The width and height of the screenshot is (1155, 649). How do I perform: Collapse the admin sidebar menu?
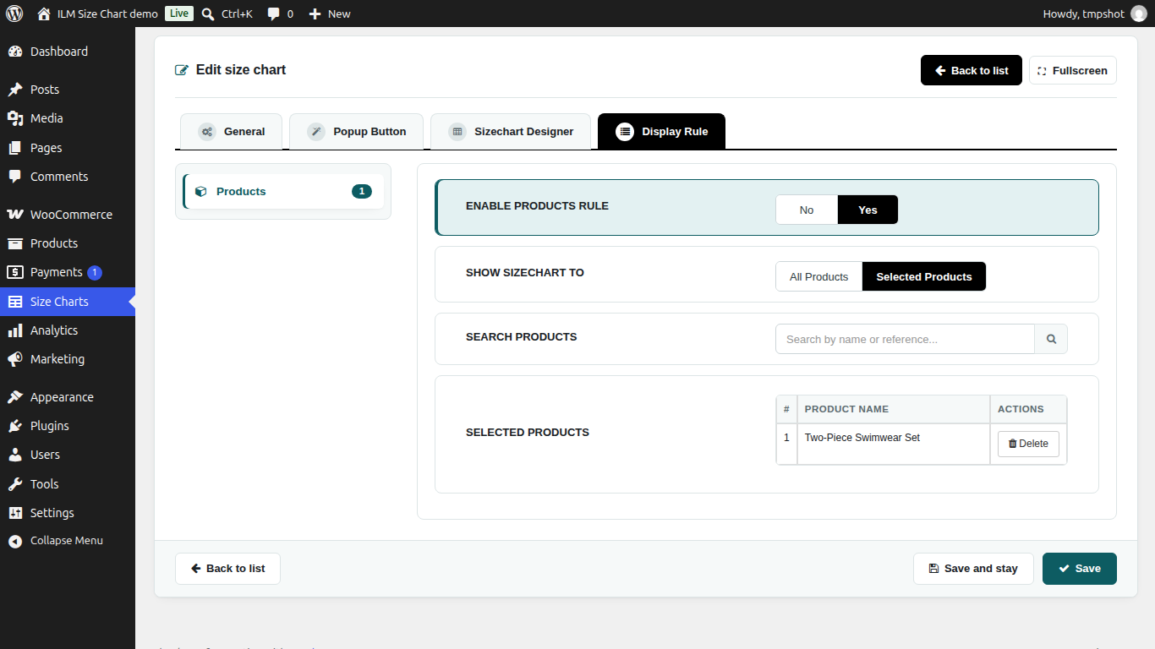click(68, 541)
